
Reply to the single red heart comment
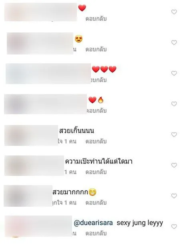click(x=96, y=19)
